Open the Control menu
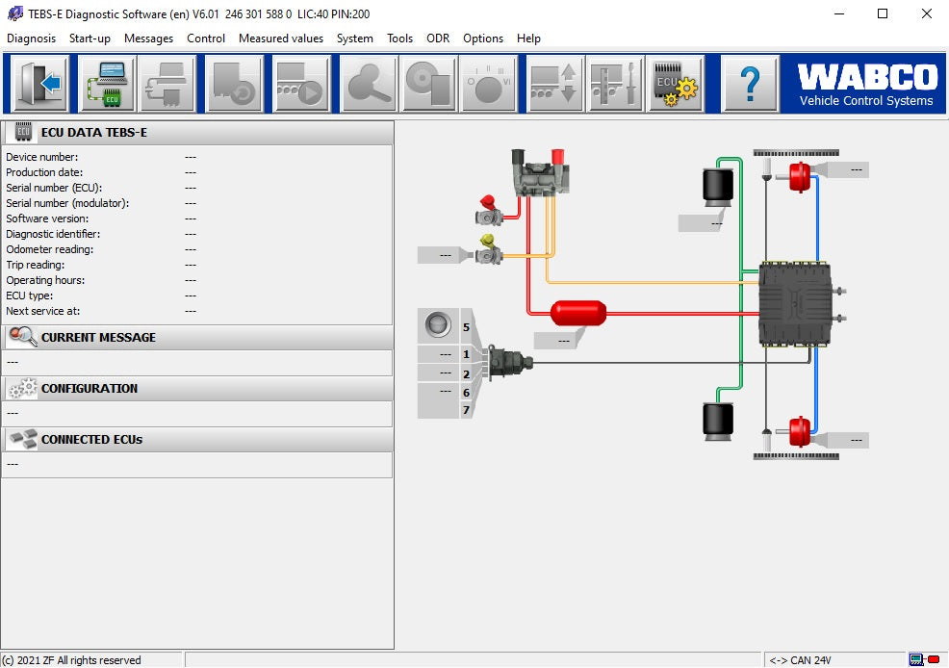The image size is (949, 668). tap(206, 39)
